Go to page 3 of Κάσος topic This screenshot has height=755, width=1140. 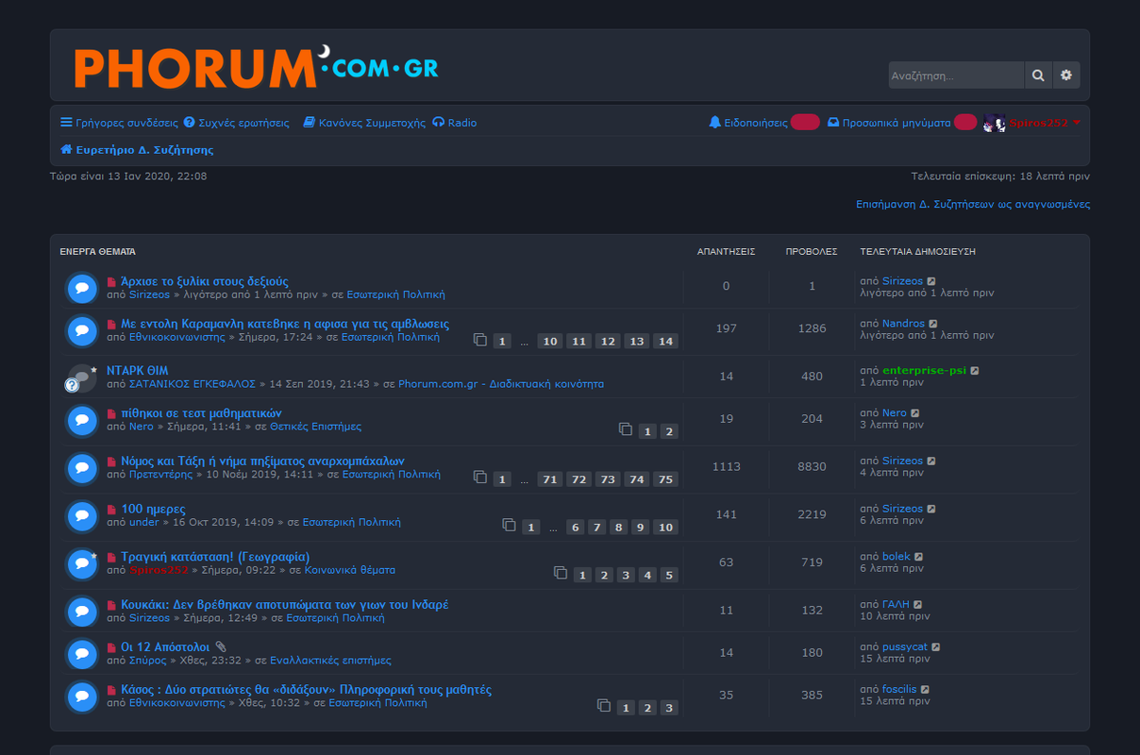coord(669,708)
